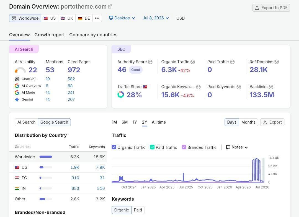The height and width of the screenshot is (217, 299).
Task: Switch chart source to AI Search
Action: click(x=27, y=122)
